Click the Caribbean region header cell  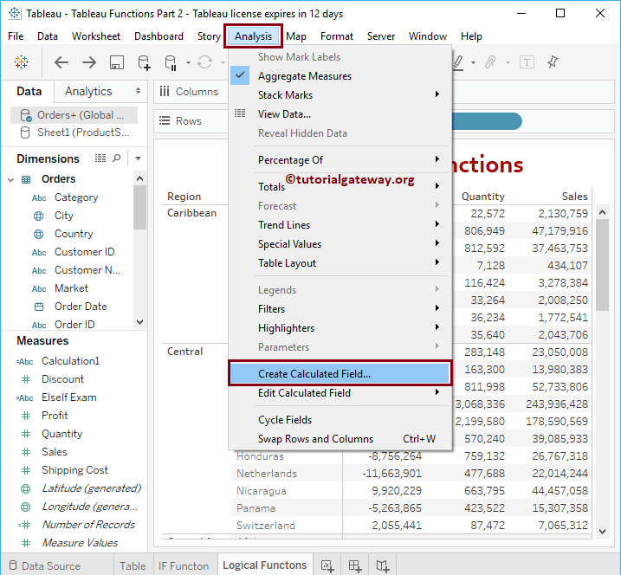coord(192,213)
